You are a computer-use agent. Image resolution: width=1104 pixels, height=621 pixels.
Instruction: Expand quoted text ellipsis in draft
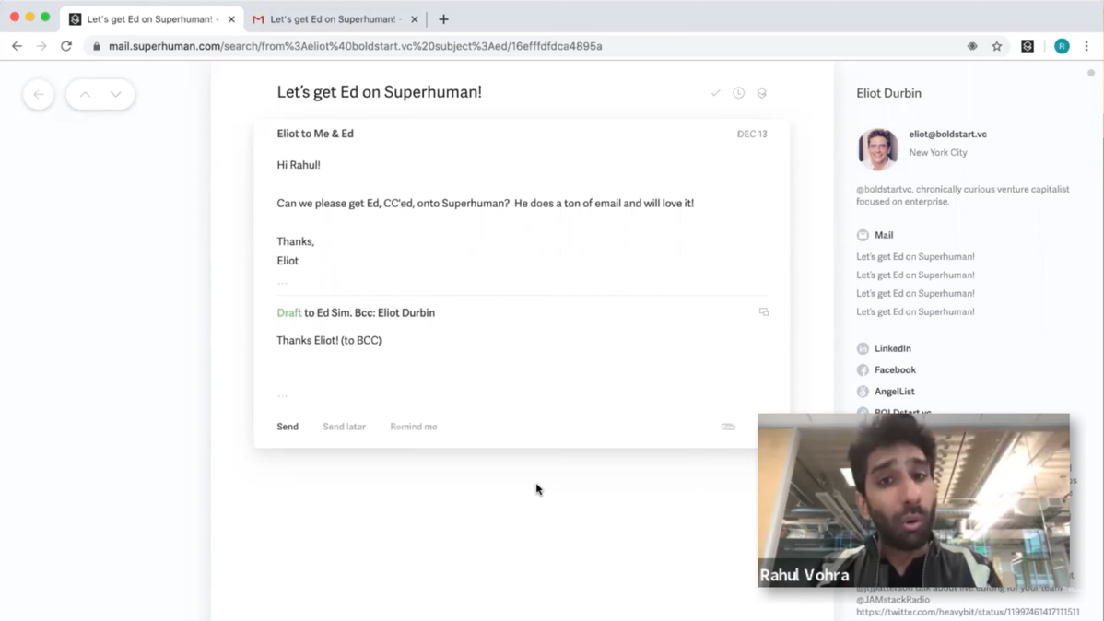click(x=282, y=395)
